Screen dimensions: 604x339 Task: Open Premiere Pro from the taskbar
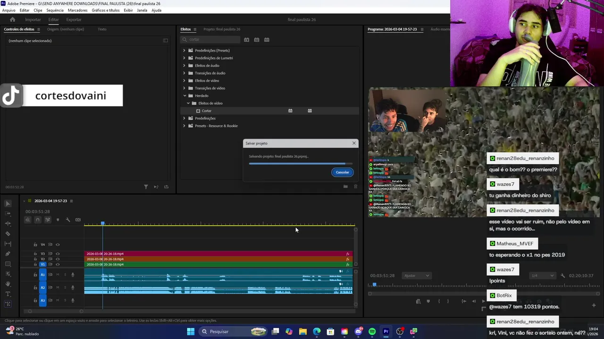386,331
